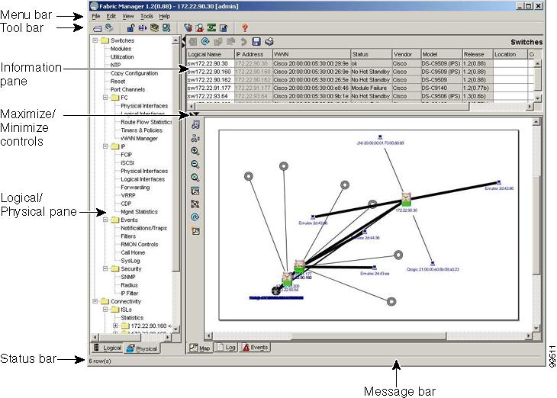This screenshot has height=398, width=557.
Task: Click the rediscover globe icon in main toolbar
Action: tap(109, 27)
